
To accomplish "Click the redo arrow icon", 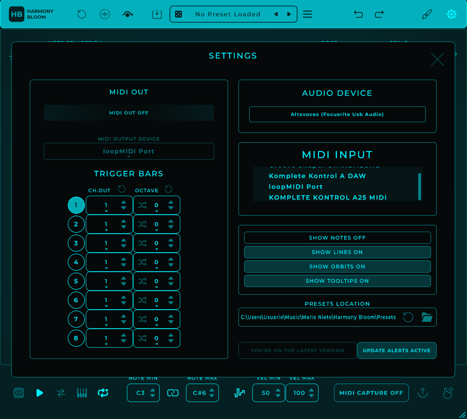I will tap(379, 14).
